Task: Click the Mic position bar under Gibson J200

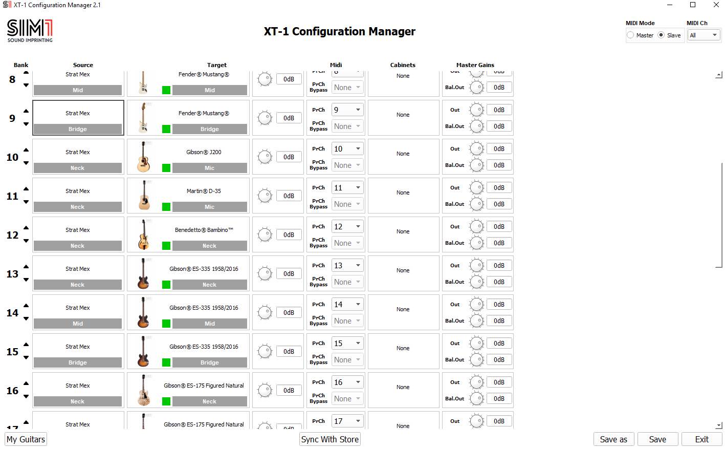Action: tap(210, 168)
